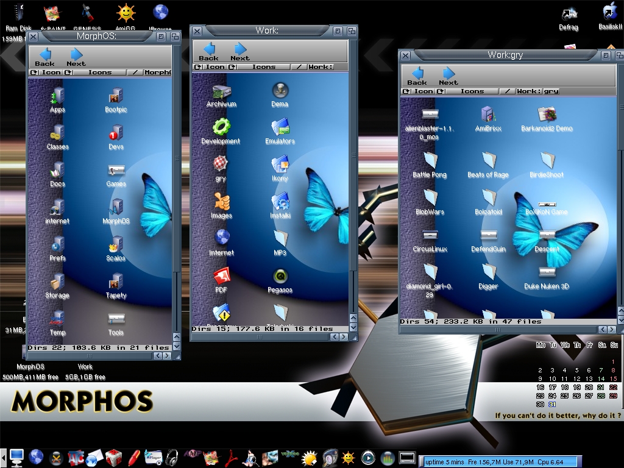Viewport: 624px width, 468px height.
Task: Launch AmiBrixx in the Work:gry window
Action: 488,119
